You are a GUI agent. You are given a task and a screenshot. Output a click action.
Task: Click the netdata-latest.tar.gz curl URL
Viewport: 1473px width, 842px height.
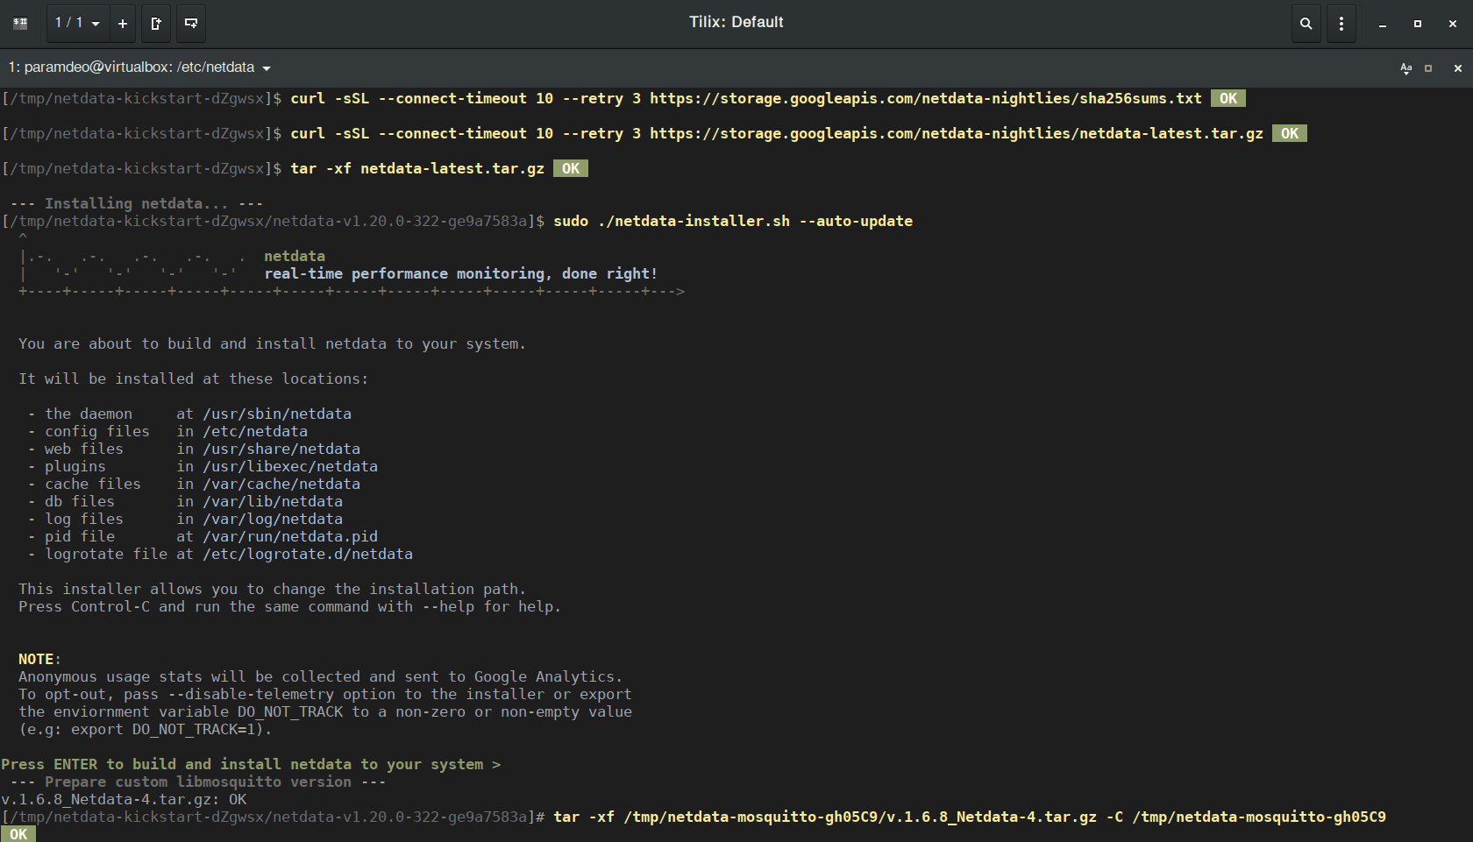coord(957,133)
